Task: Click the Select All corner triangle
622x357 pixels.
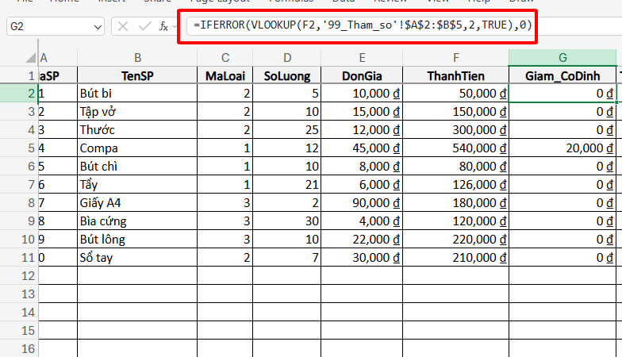Action: (30, 58)
